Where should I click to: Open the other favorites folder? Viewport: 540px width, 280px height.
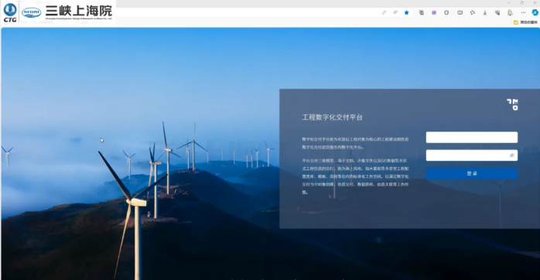(525, 22)
